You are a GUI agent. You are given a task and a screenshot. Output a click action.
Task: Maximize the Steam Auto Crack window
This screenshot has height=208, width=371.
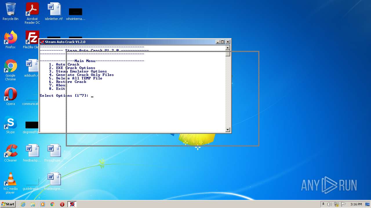pyautogui.click(x=223, y=42)
